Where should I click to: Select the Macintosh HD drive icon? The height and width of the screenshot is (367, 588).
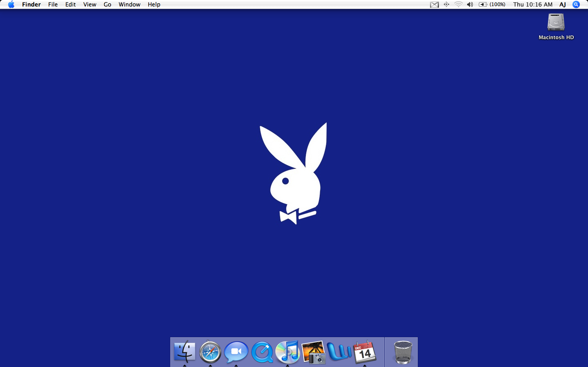[x=556, y=22]
